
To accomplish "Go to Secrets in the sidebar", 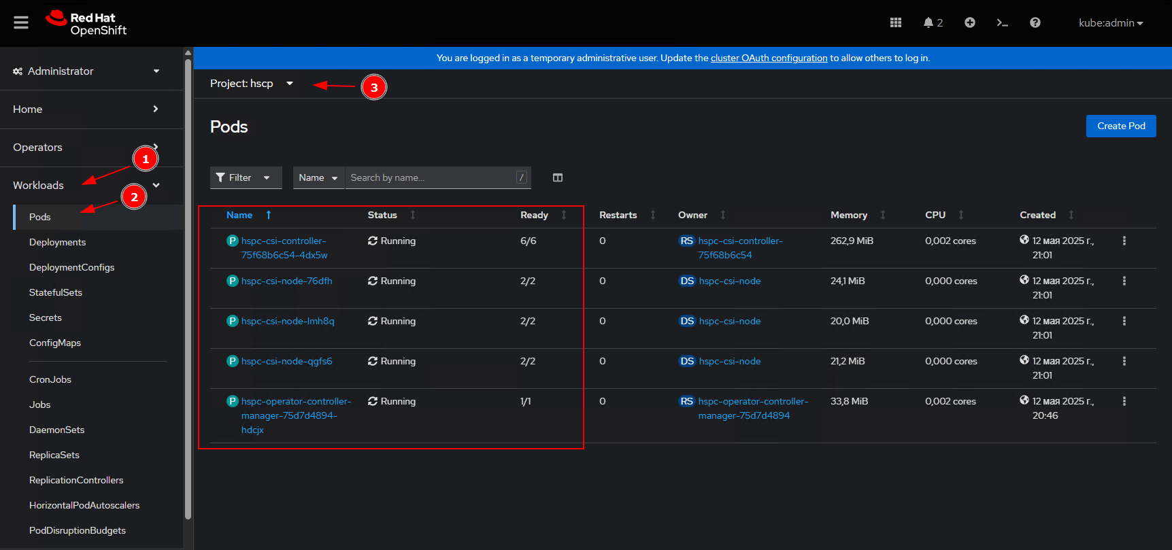I will pyautogui.click(x=46, y=317).
